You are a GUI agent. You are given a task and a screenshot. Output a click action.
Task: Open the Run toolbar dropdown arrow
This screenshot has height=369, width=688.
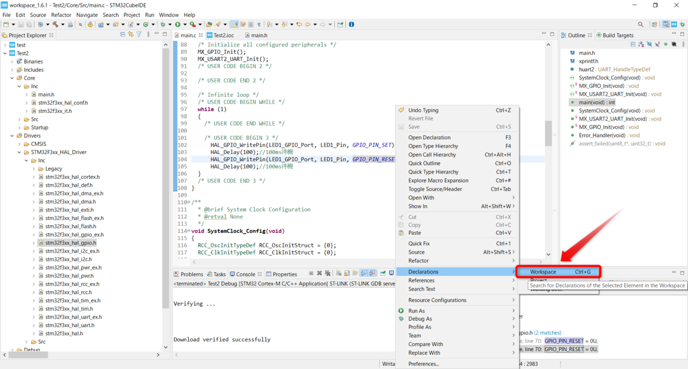[x=185, y=24]
